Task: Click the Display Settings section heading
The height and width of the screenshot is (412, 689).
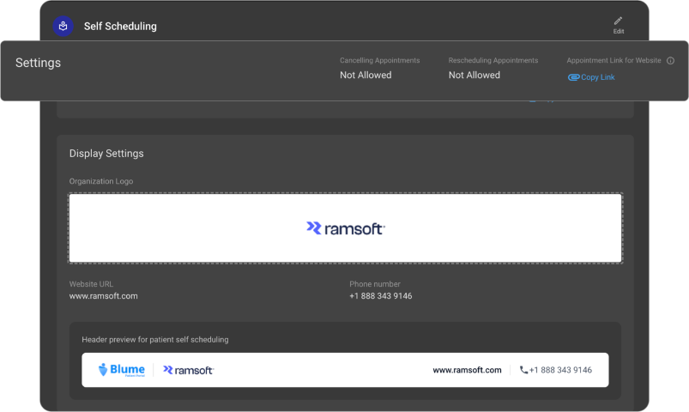Action: (106, 154)
